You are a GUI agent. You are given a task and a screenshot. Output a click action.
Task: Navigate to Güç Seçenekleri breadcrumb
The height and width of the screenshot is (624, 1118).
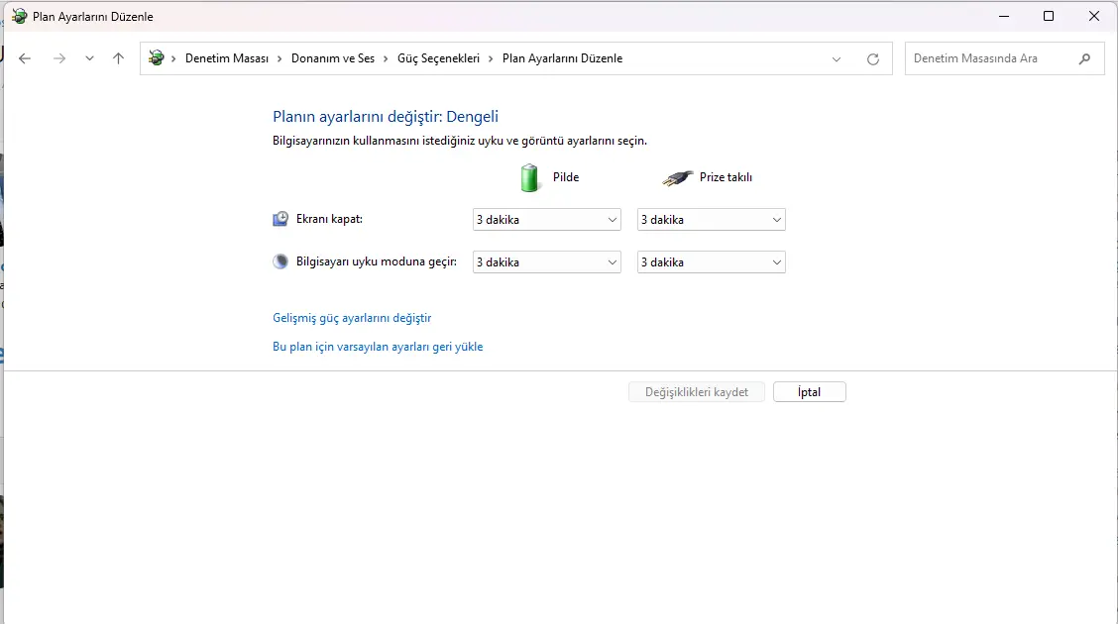click(438, 58)
